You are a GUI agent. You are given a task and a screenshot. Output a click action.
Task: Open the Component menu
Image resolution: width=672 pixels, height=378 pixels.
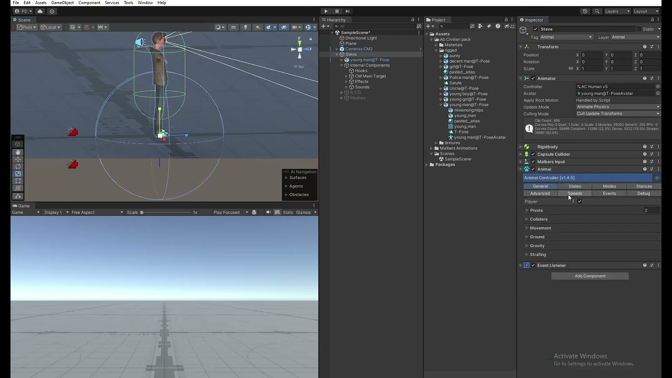click(89, 3)
